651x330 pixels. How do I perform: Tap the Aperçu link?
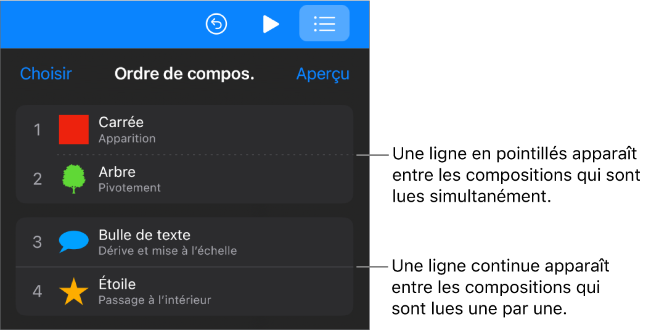(x=322, y=74)
